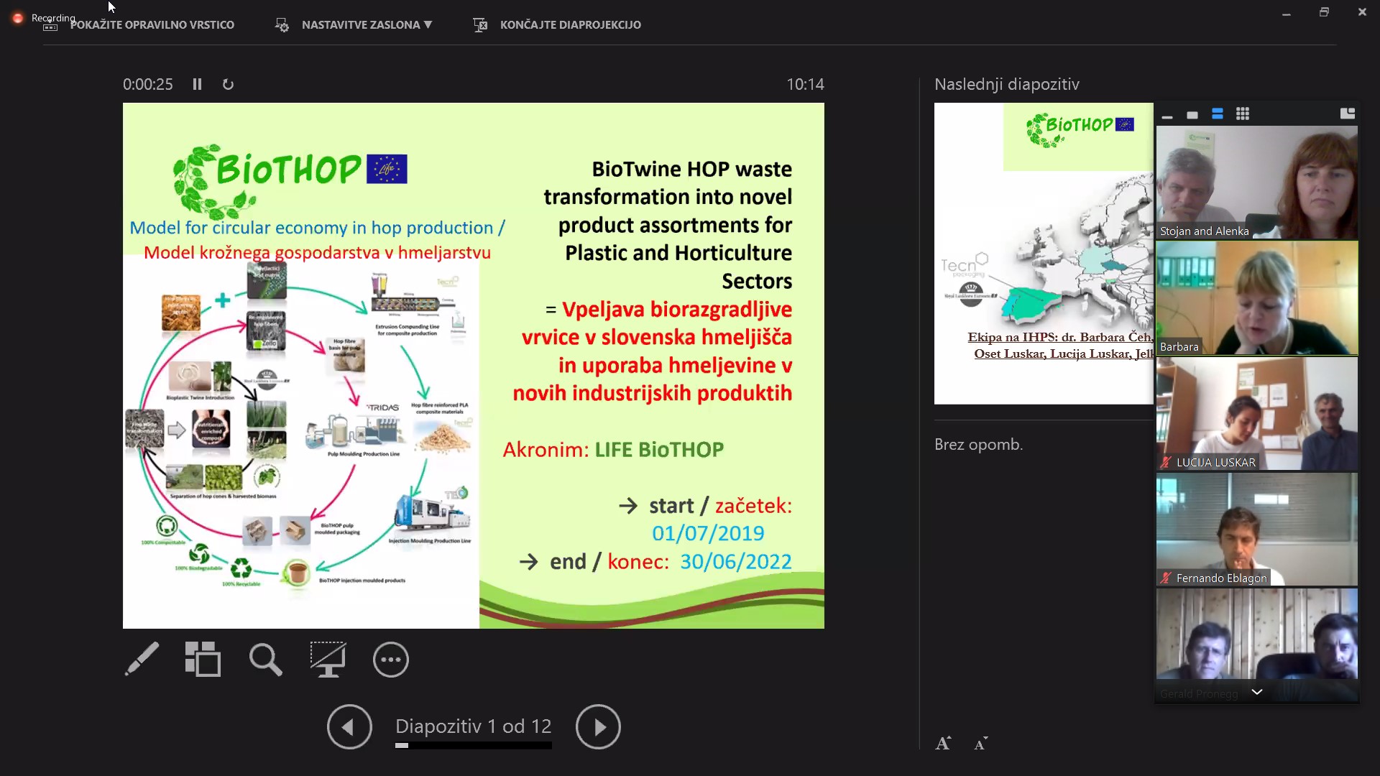
Task: Click the next slide preview thumbnail
Action: 1044,253
